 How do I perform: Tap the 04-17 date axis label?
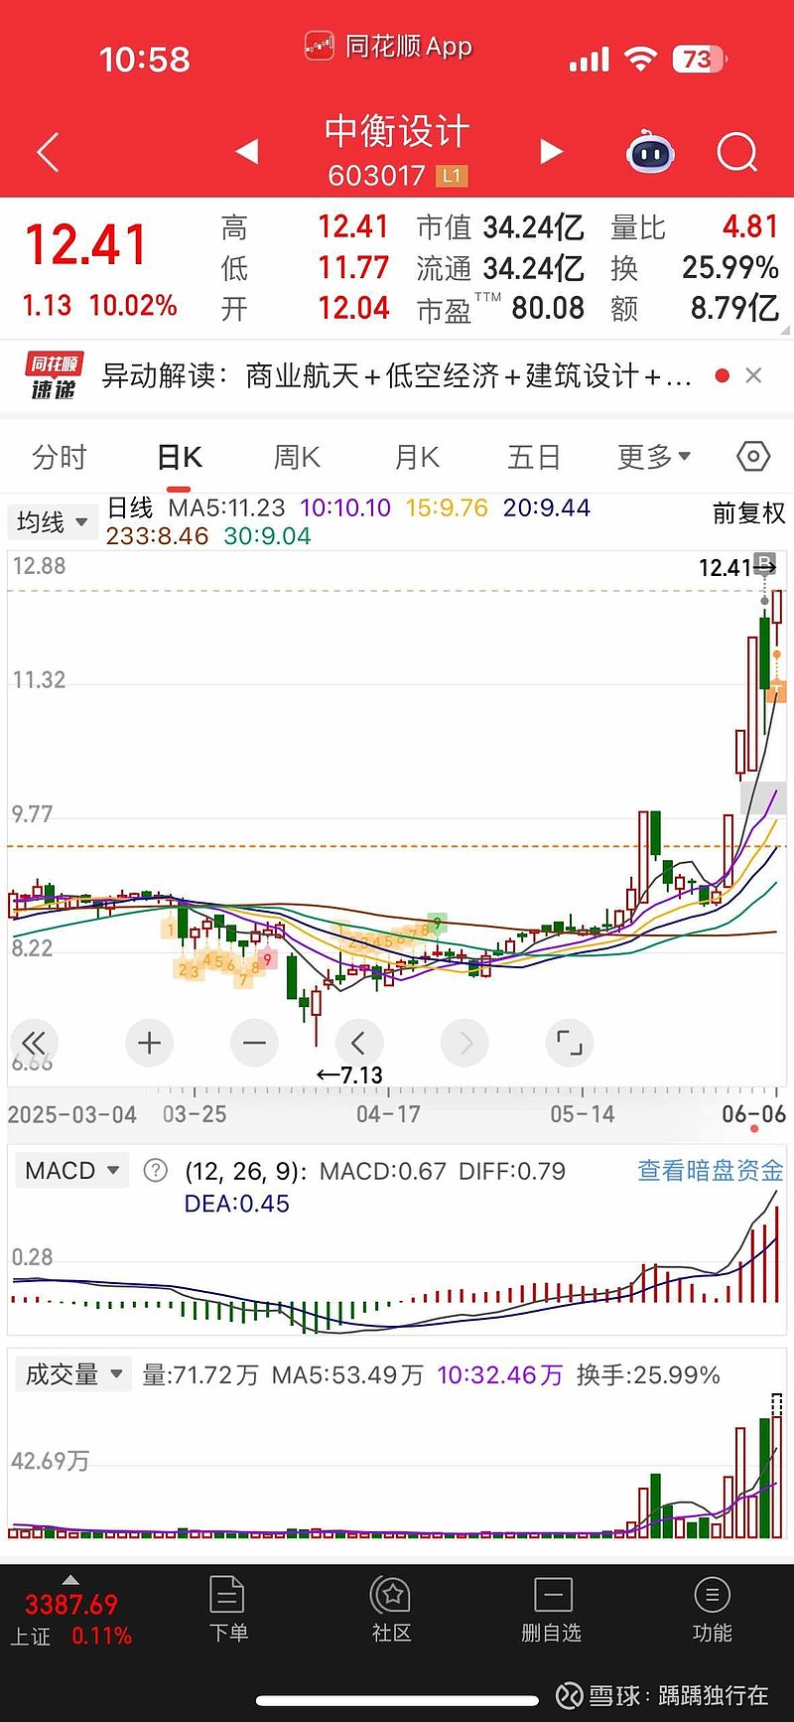click(x=388, y=1114)
